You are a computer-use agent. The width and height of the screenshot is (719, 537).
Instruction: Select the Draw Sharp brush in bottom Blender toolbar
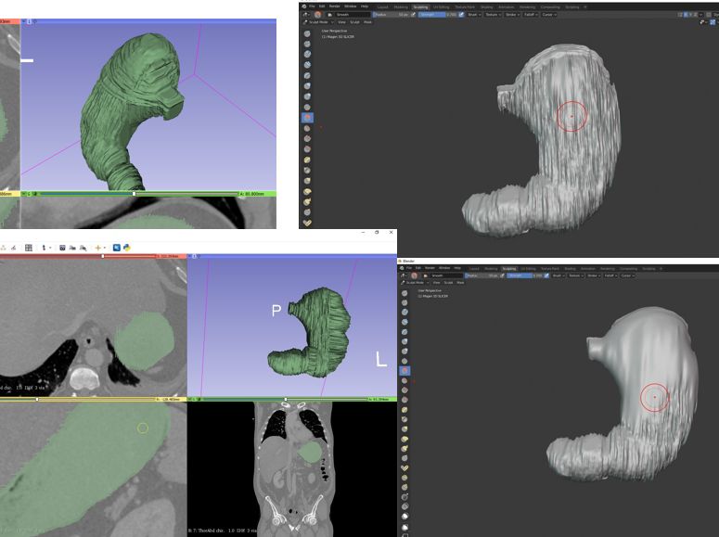pyautogui.click(x=404, y=302)
